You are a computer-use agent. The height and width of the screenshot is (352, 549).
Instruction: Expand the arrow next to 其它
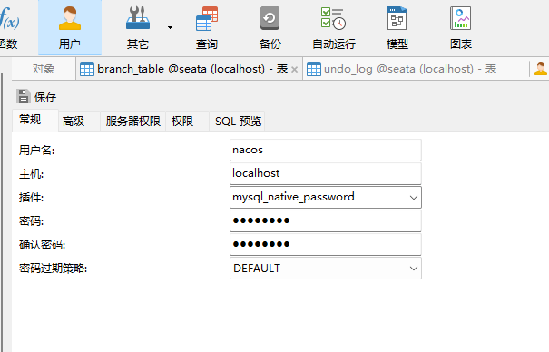pos(170,27)
